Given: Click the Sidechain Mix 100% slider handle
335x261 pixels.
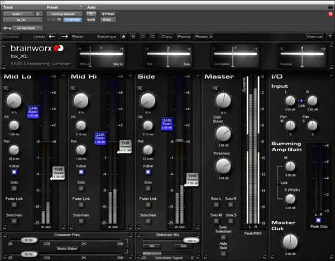Looking at the screenshot, I should pyautogui.click(x=192, y=241).
